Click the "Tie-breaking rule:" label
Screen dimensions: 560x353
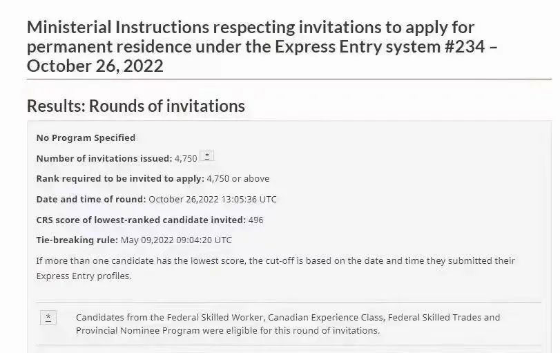click(x=77, y=240)
